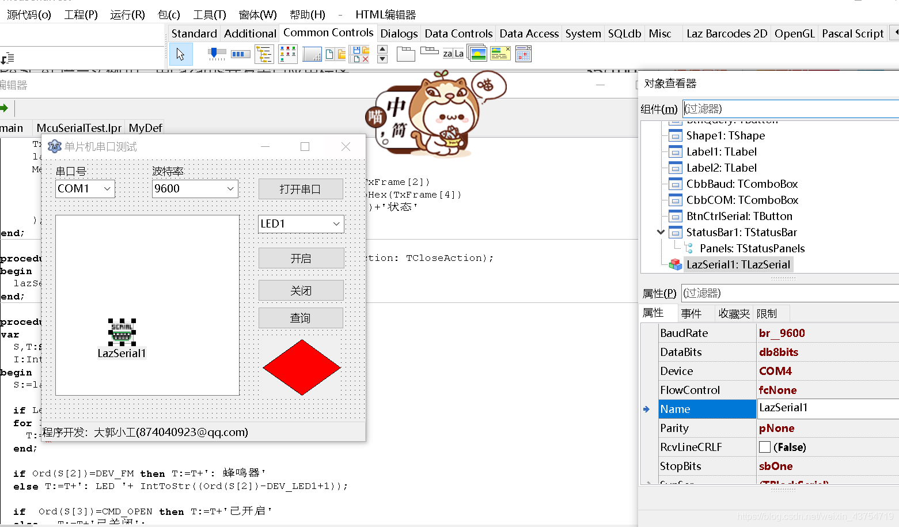Select the pointer selection tool in palette
The height and width of the screenshot is (527, 899).
tap(181, 54)
